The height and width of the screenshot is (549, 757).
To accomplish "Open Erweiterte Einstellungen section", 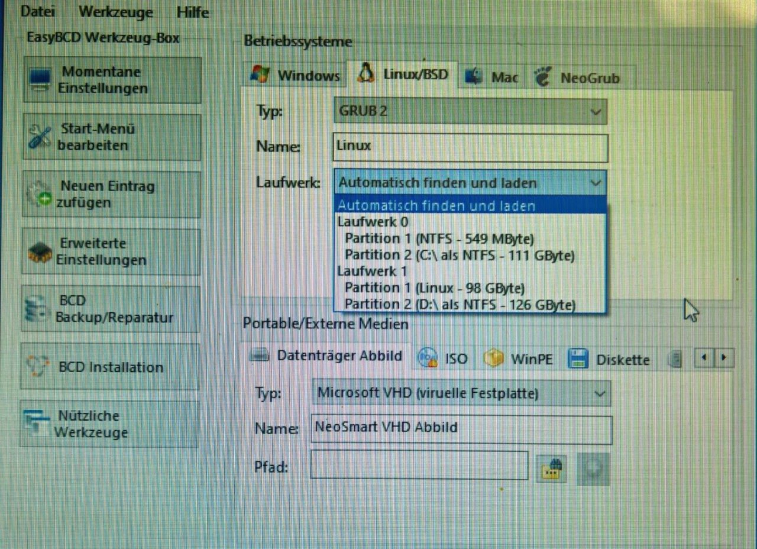I will coord(111,251).
